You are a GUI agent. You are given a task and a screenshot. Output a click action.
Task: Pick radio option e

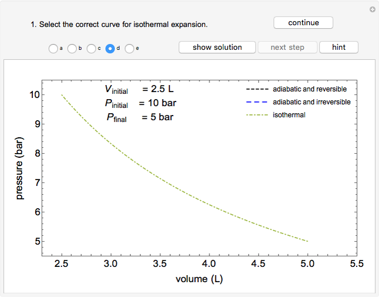click(x=129, y=49)
